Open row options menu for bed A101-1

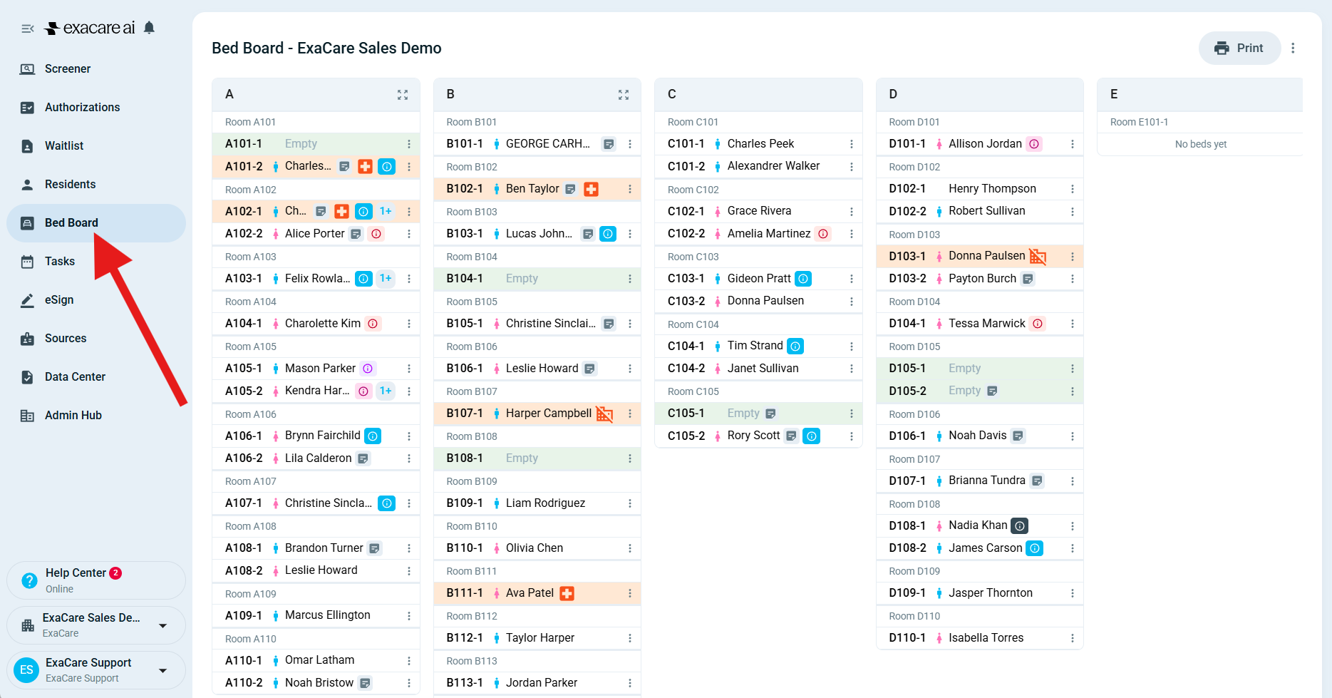click(x=409, y=144)
